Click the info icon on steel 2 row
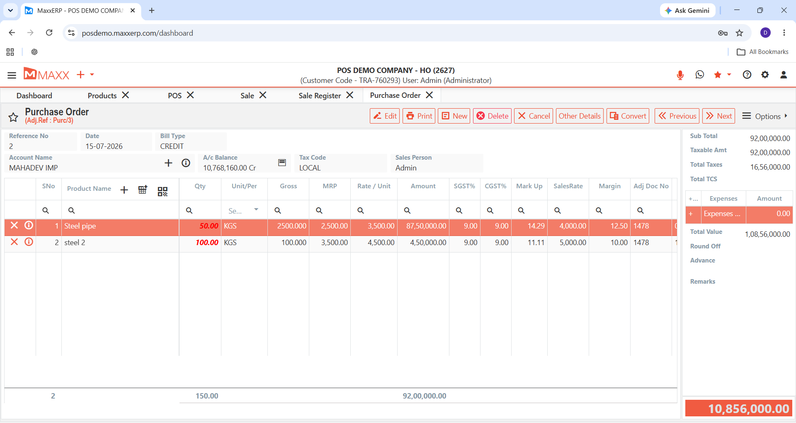796x423 pixels. pyautogui.click(x=29, y=242)
